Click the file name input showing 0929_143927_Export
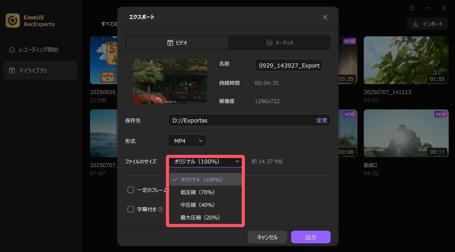Viewport: 455px width, 252px height. coord(288,65)
